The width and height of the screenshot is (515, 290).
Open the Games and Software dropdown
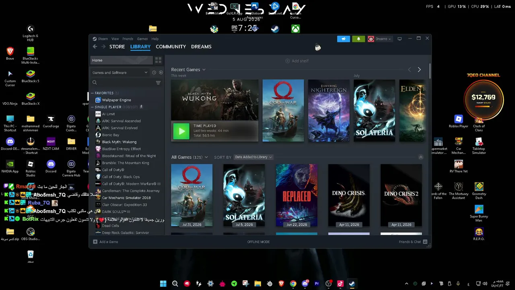click(x=119, y=72)
